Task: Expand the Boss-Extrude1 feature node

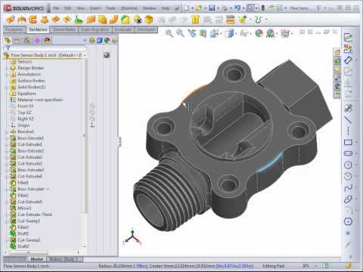Action: pos(7,138)
